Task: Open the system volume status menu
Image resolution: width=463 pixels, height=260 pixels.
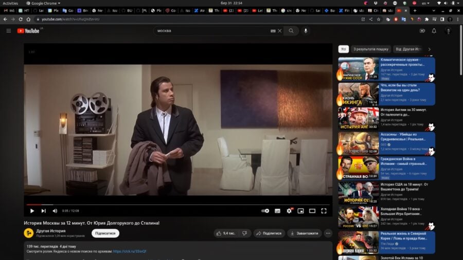Action: click(x=446, y=3)
